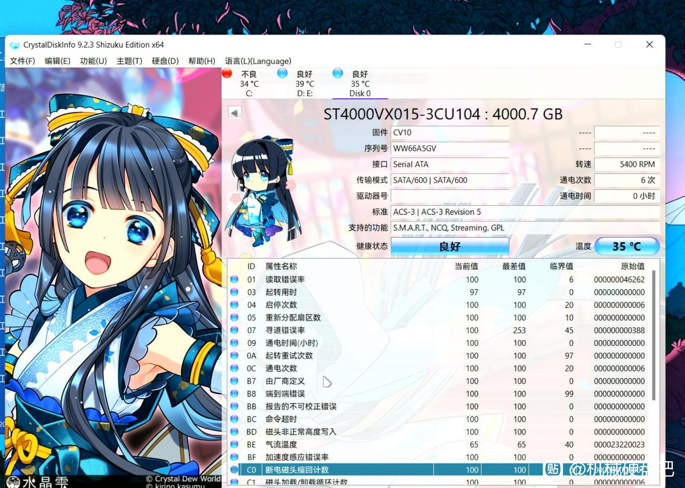Open the 文件(F) menu
The height and width of the screenshot is (488, 685).
(x=22, y=61)
